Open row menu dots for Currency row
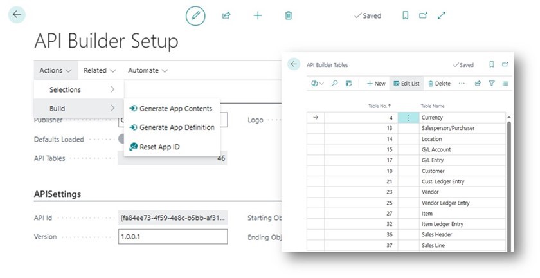 coord(408,118)
